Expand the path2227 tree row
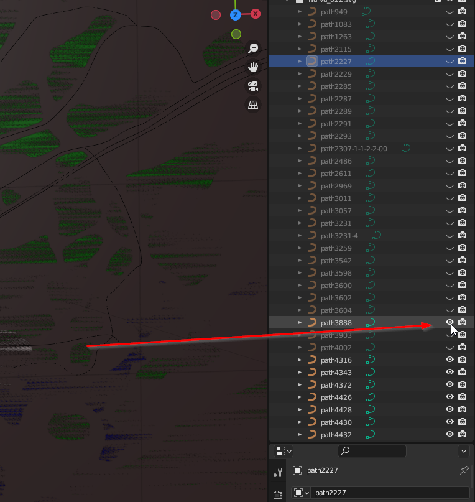 300,61
